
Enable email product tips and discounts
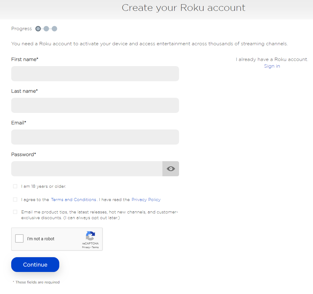(x=15, y=212)
